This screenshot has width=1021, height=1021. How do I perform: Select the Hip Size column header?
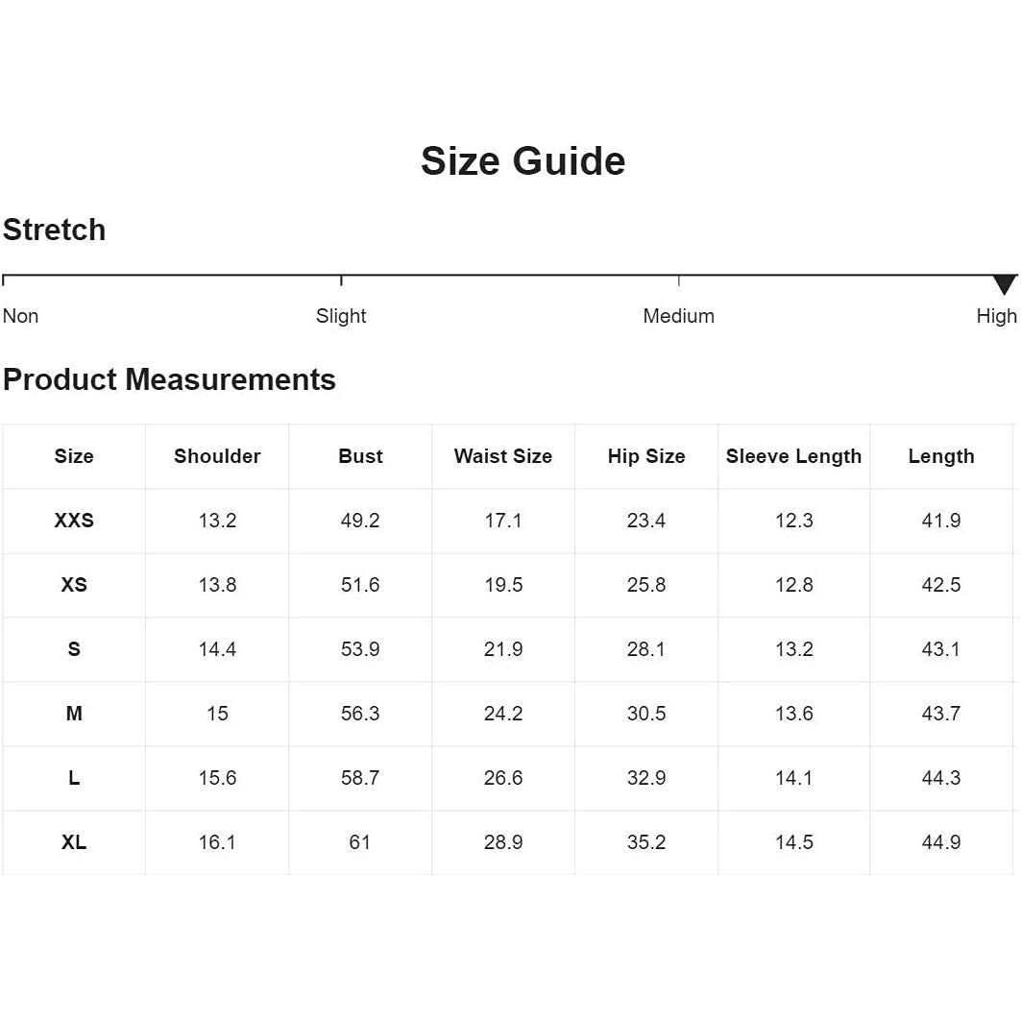(646, 456)
